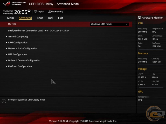Screen dimensions: 166x124
Task: Click CPU temperature value 43°C
Action: click(x=154, y=32)
